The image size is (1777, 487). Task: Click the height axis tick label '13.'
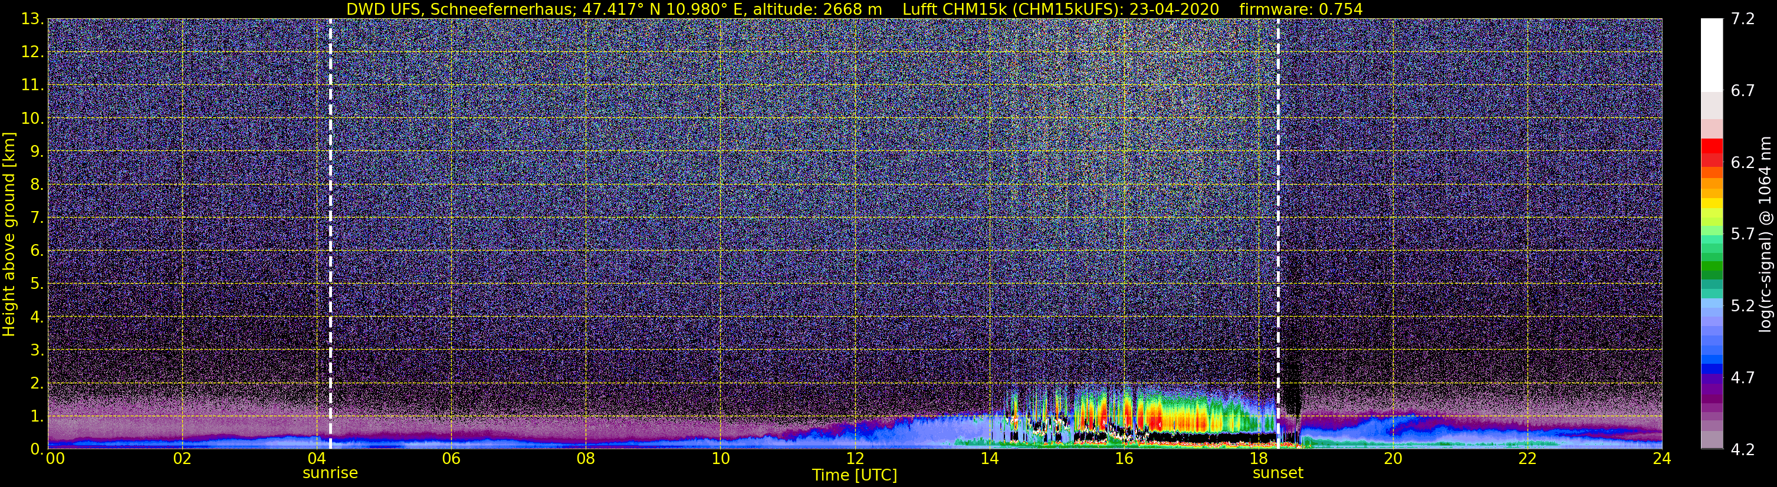pos(32,19)
